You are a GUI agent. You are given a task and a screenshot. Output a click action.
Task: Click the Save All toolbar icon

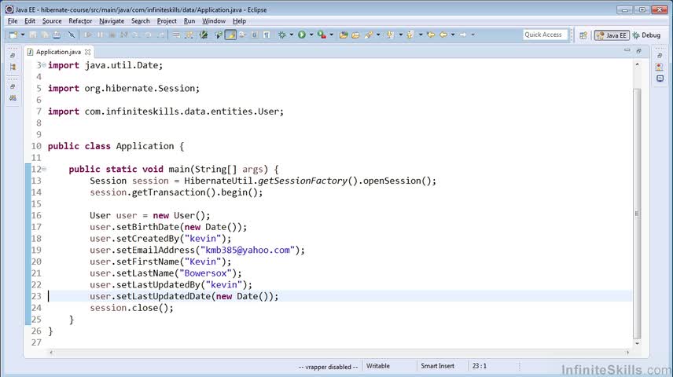[x=45, y=35]
